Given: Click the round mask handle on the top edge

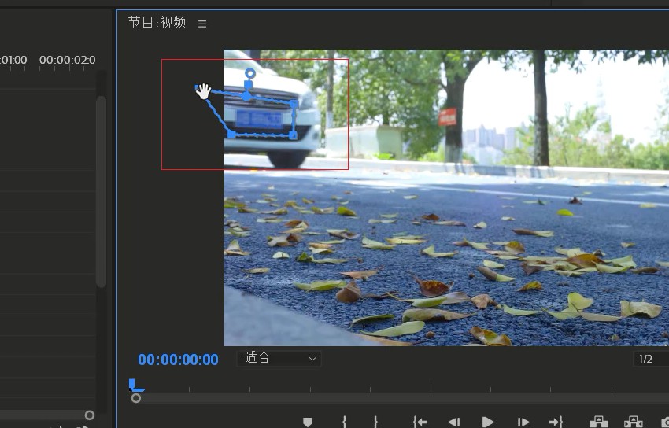Looking at the screenshot, I should 246,96.
